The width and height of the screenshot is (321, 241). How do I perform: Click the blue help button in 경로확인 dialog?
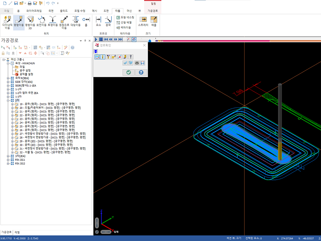click(x=141, y=72)
